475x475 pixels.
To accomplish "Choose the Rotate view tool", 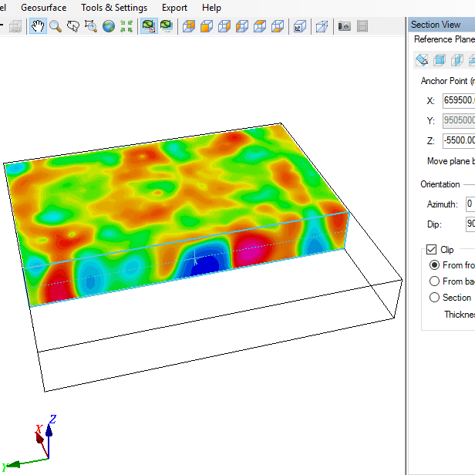I will point(73,26).
